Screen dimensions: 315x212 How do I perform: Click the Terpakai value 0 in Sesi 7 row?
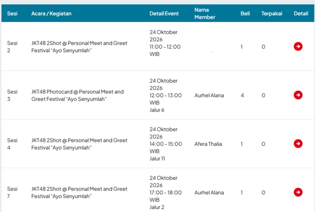click(263, 192)
